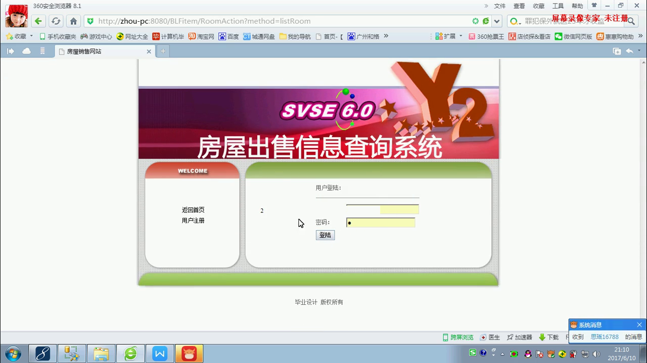647x363 pixels.
Task: Open a new tab with plus button
Action: coord(163,51)
